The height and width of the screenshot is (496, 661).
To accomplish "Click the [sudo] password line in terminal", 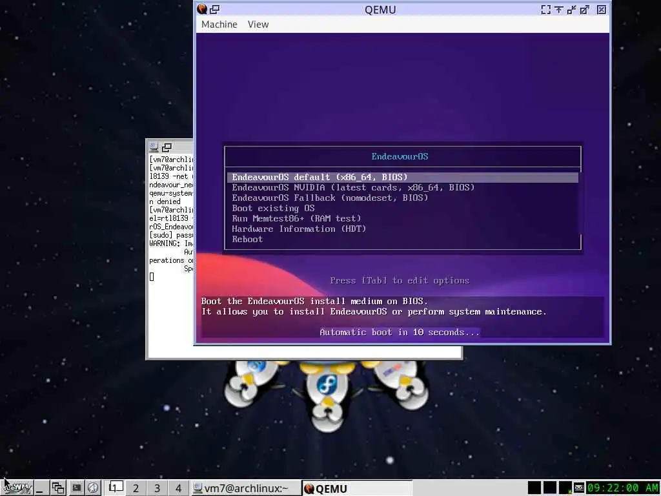I will coord(171,235).
